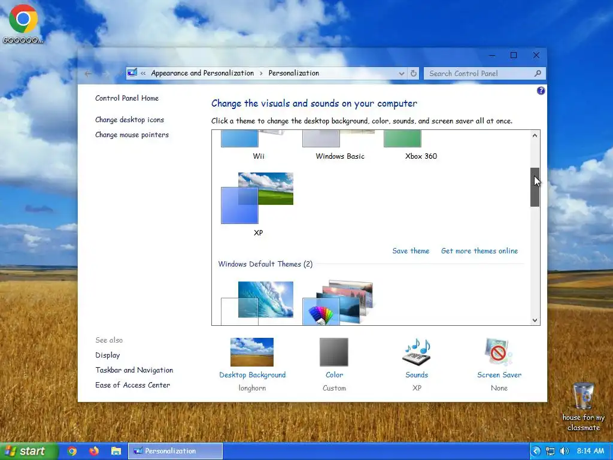613x460 pixels.
Task: Open Ease of Access Center link
Action: pyautogui.click(x=132, y=385)
